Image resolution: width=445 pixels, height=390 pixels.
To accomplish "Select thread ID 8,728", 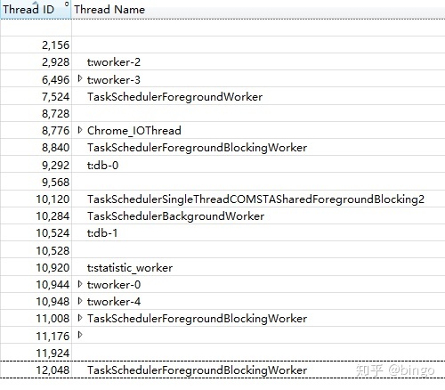I will pyautogui.click(x=55, y=114).
